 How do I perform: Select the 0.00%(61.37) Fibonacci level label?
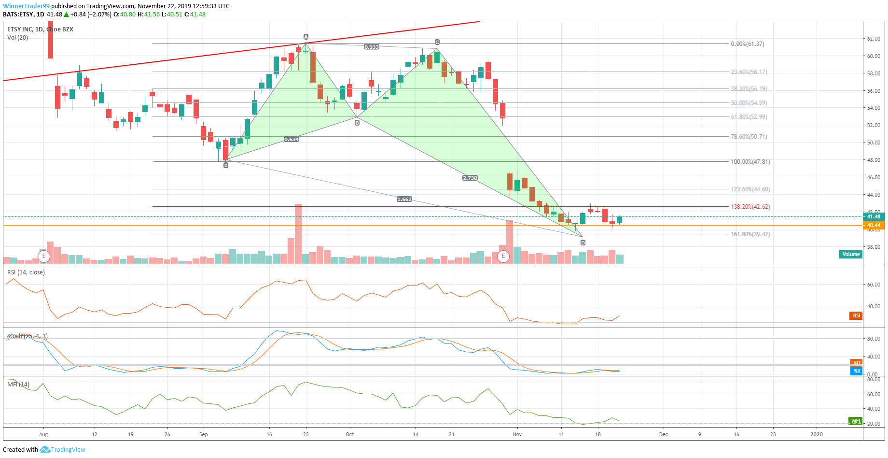click(748, 44)
